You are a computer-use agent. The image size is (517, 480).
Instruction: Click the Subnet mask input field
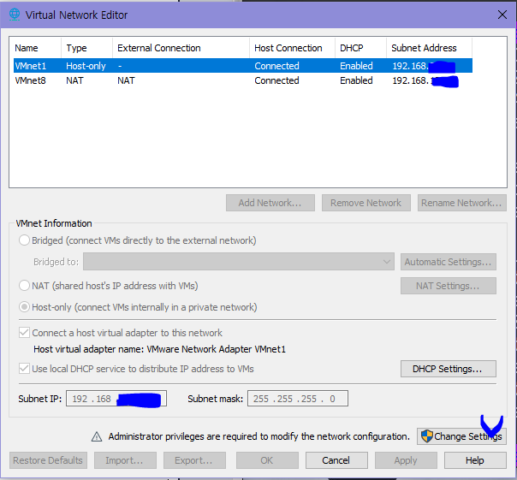[298, 399]
